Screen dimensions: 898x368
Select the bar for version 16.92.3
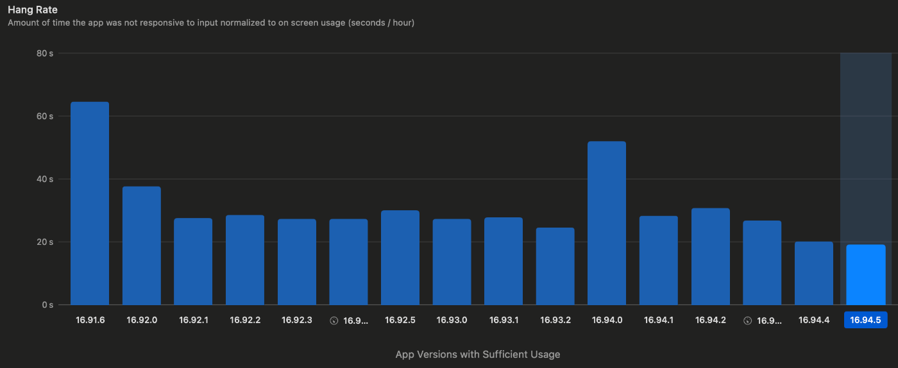[297, 262]
